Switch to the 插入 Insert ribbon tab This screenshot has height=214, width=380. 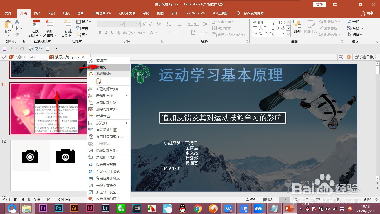click(x=38, y=13)
